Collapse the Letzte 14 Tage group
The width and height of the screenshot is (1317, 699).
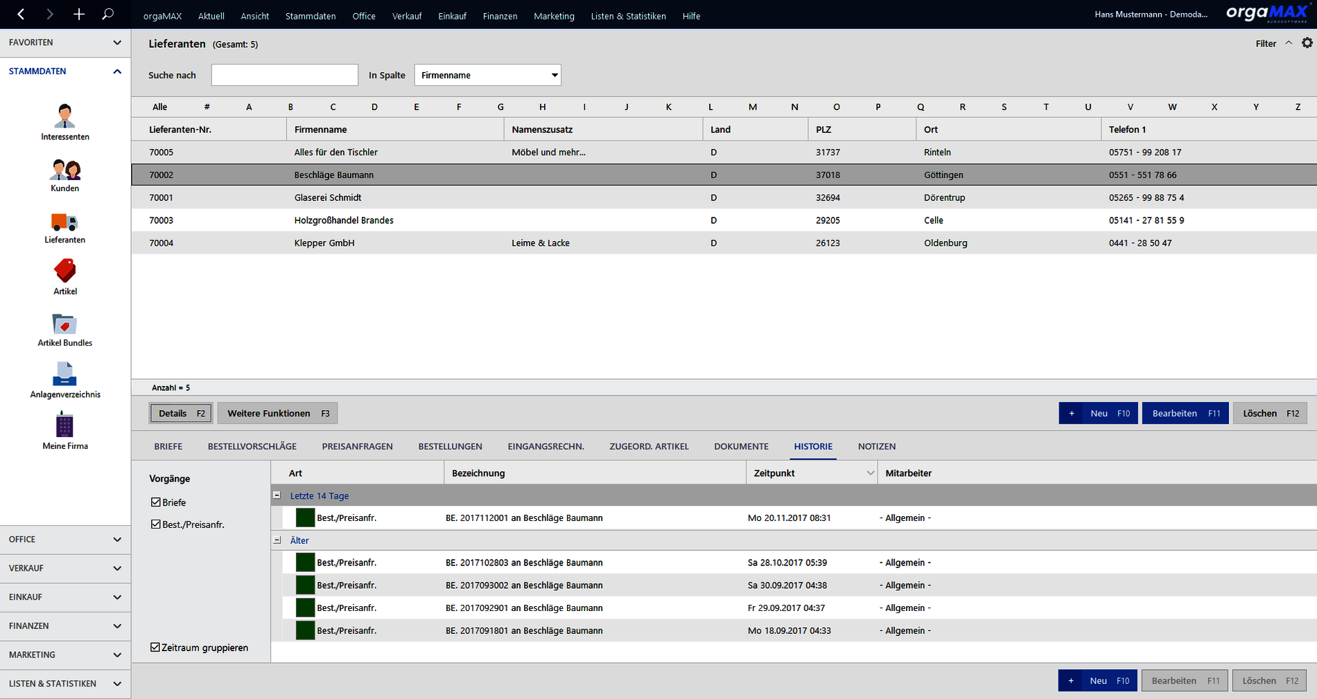277,495
